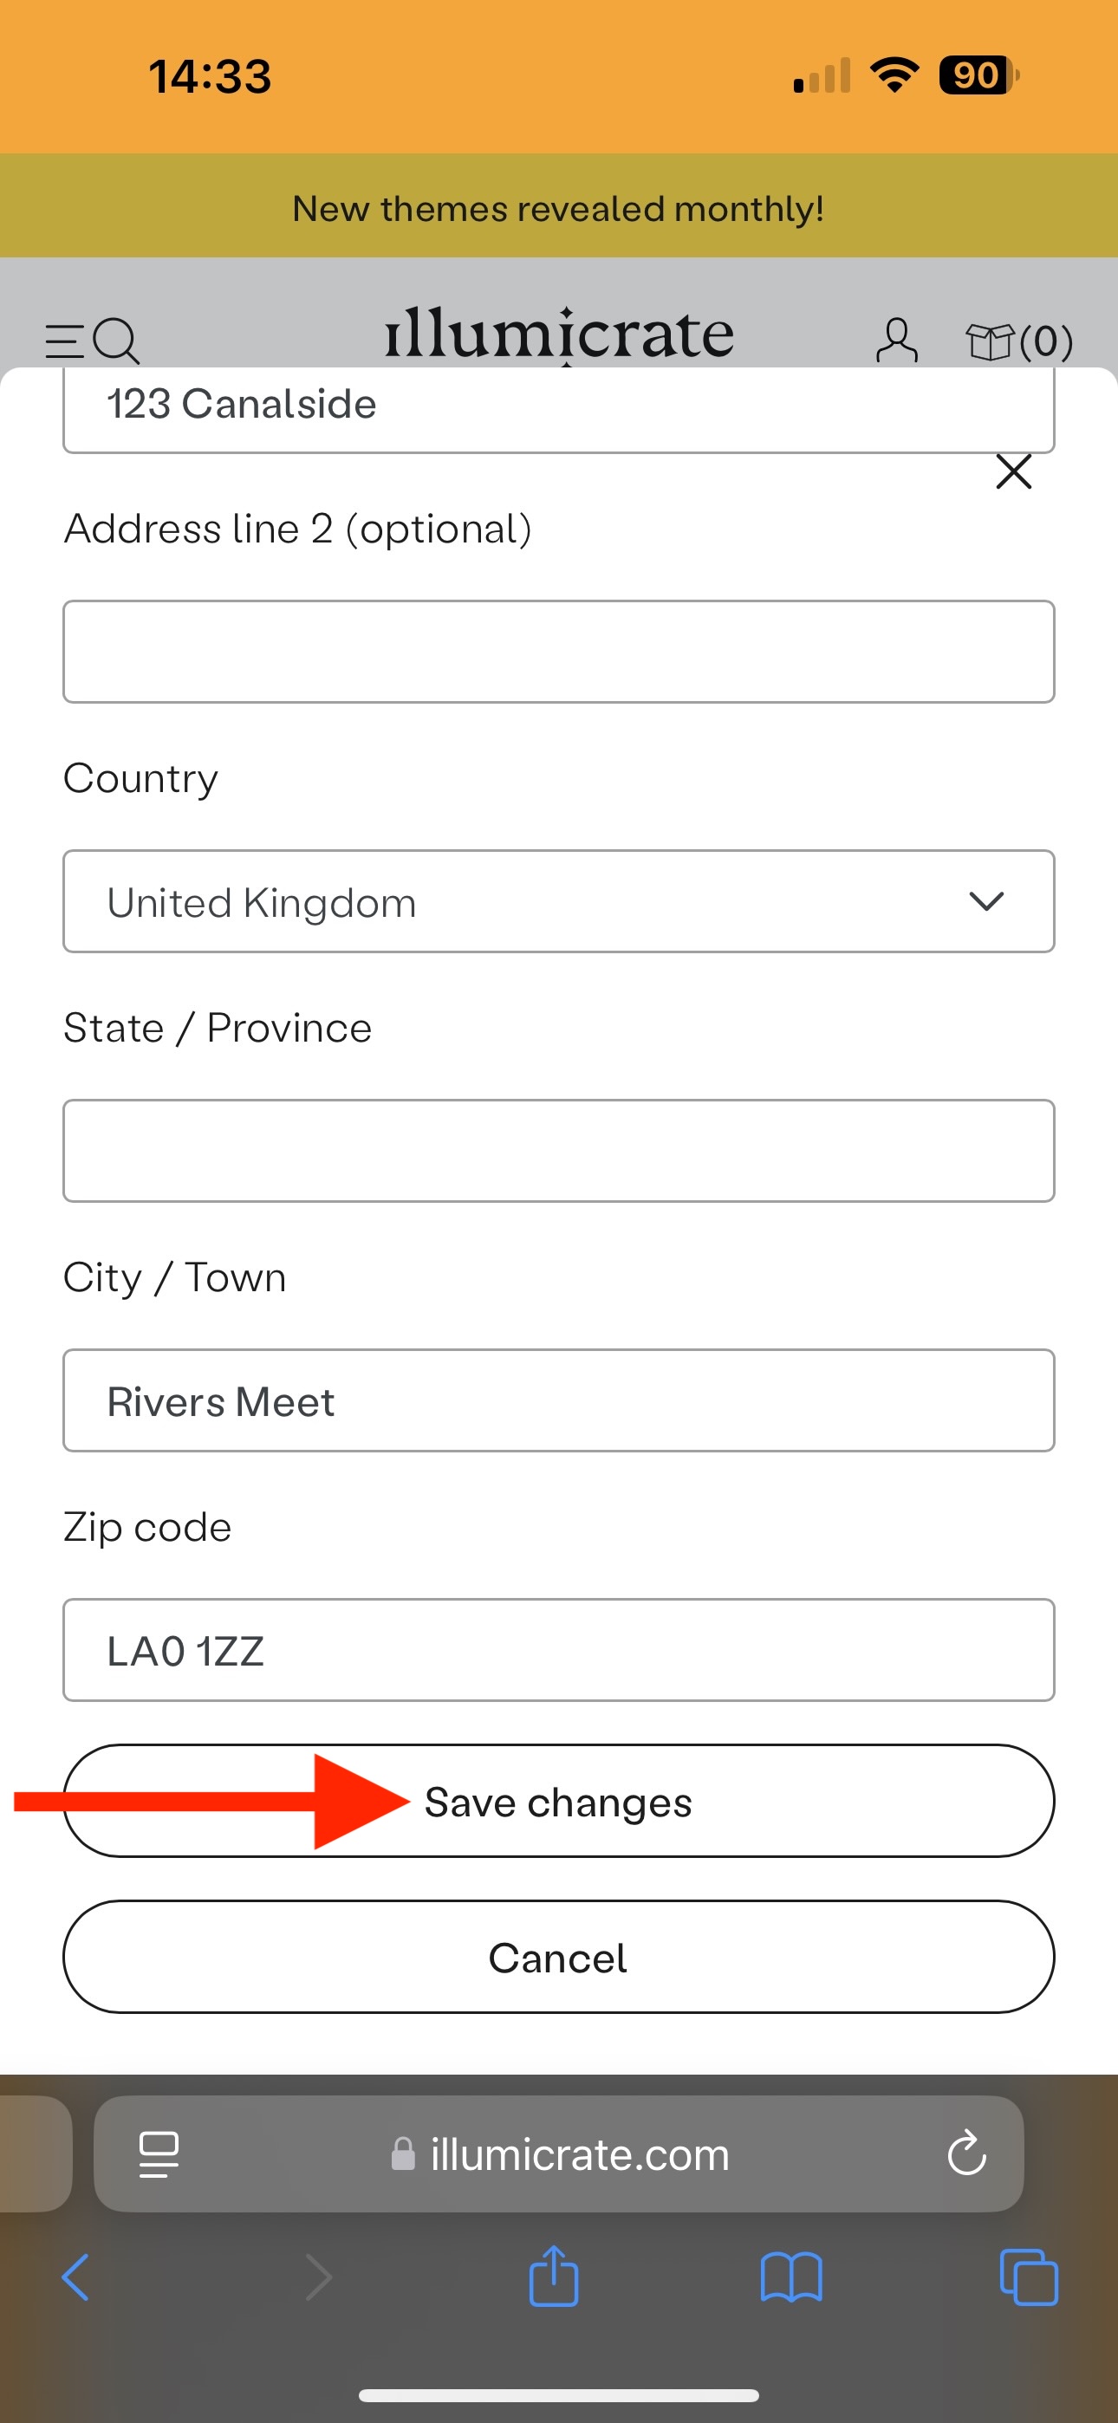Tap the Safari share icon
Image resolution: width=1118 pixels, height=2423 pixels.
point(555,2277)
